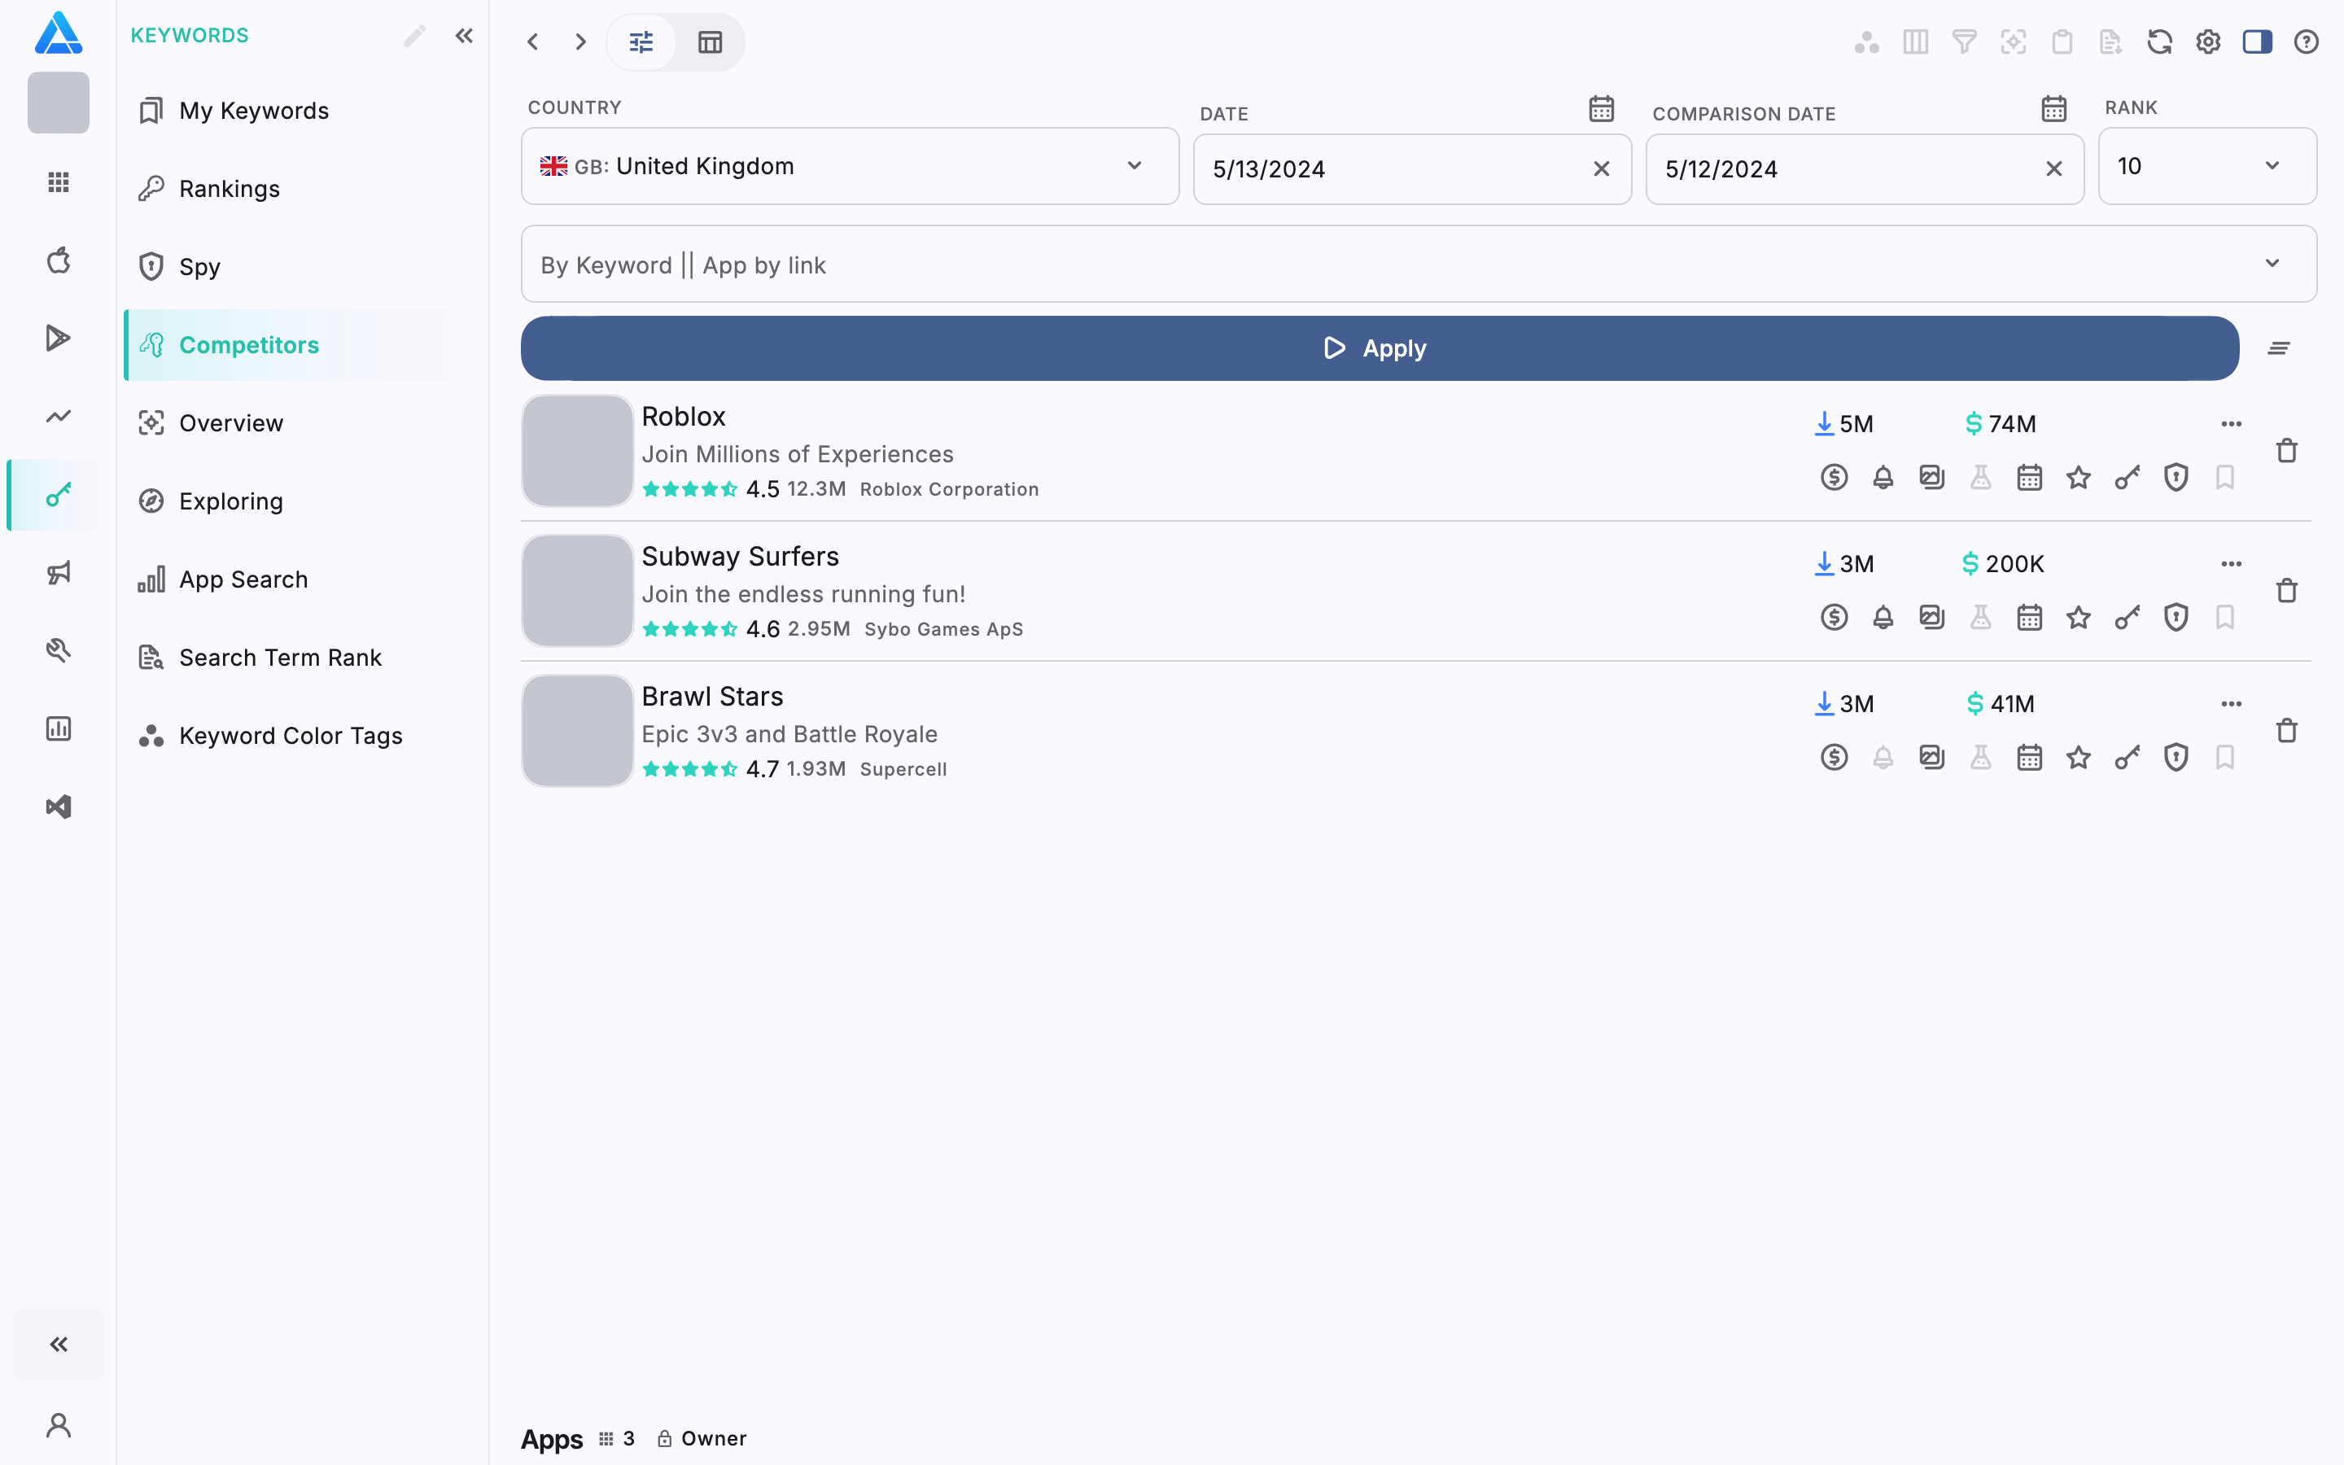Click the color tags icon in top toolbar
The height and width of the screenshot is (1465, 2344).
tap(1866, 42)
